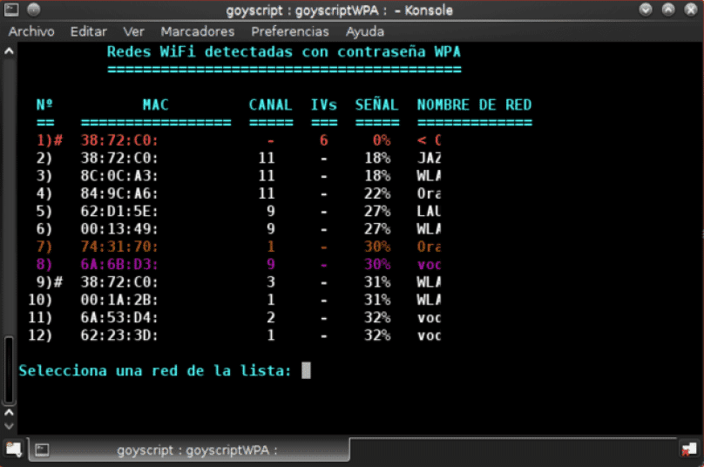Click the orange MAC 74:31:70:

[119, 247]
